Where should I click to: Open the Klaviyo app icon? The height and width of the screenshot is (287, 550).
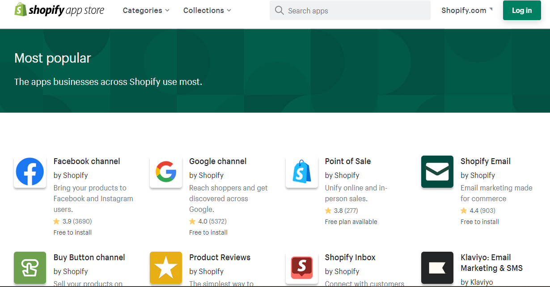point(437,268)
